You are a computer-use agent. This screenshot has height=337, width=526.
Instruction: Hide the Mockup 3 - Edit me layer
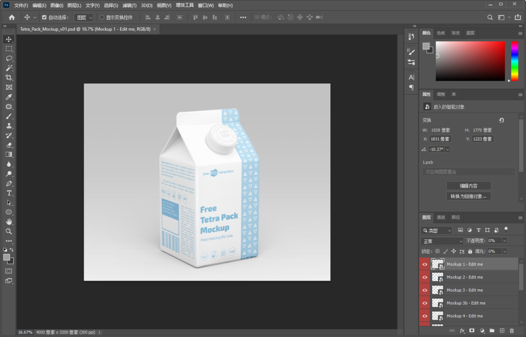pos(425,290)
